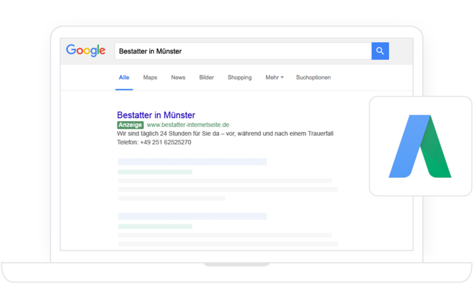Click second green placeholder URL bar
474x284 pixels.
(x=155, y=226)
